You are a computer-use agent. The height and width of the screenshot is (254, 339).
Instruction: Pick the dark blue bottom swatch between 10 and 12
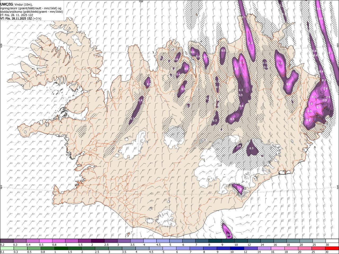[237, 248]
